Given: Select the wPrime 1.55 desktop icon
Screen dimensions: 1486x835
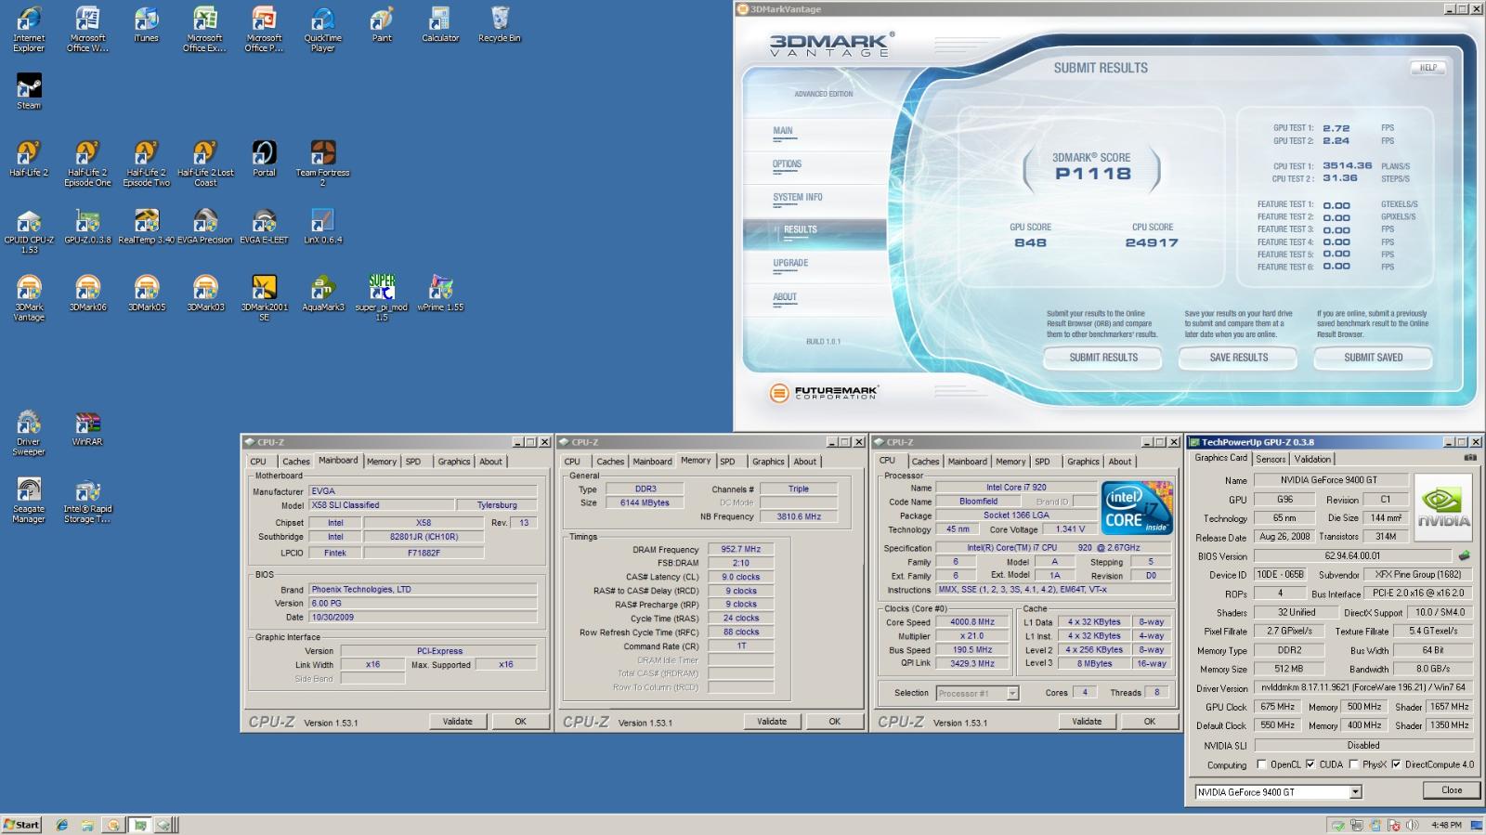Looking at the screenshot, I should tap(440, 294).
